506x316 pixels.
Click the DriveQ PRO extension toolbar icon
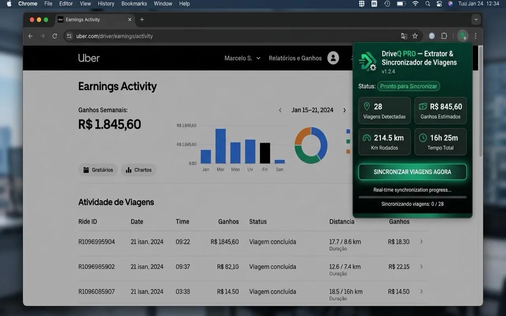462,36
